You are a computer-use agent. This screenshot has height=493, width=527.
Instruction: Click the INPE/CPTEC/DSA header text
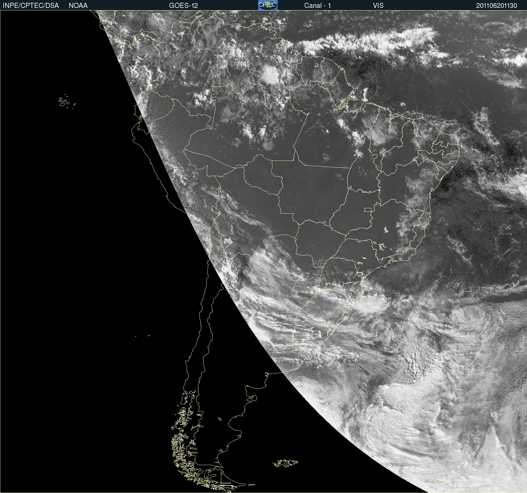(x=31, y=6)
